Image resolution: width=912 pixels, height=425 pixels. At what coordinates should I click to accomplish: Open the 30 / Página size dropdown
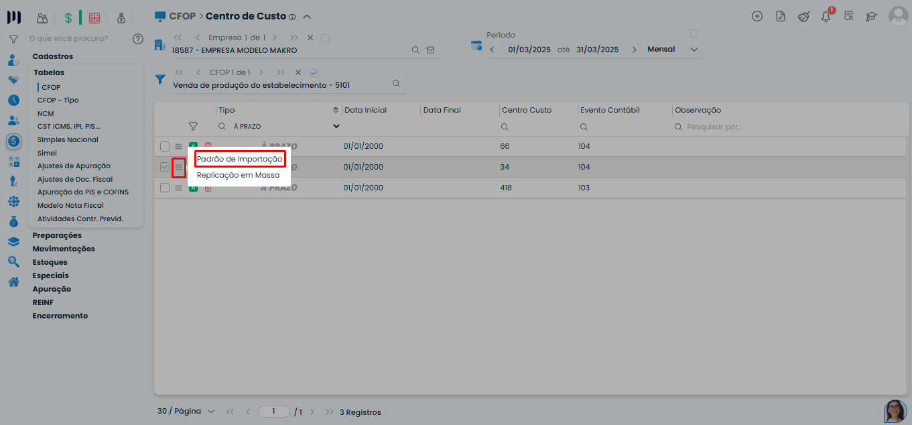(186, 412)
